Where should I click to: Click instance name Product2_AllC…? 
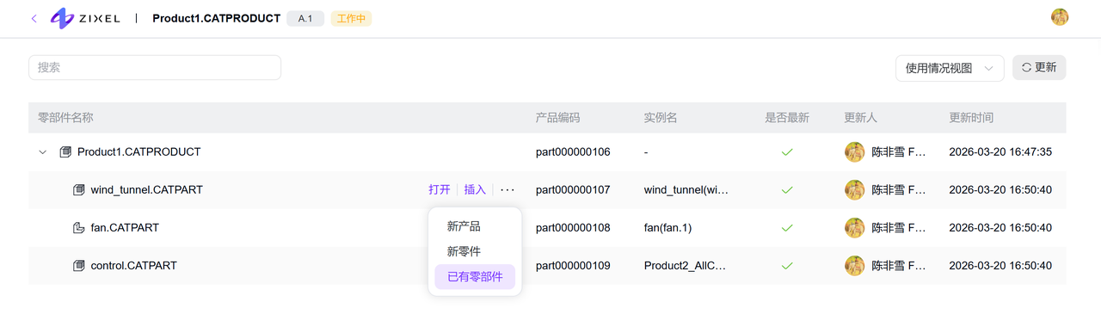pos(686,266)
